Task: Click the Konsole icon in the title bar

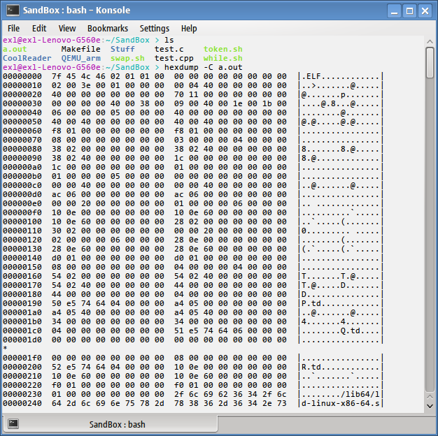Action: point(13,10)
